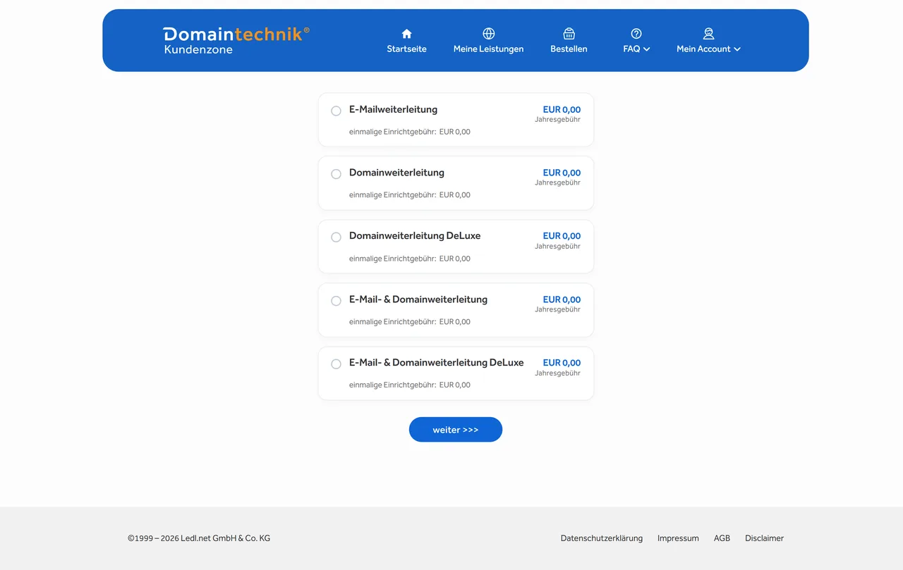This screenshot has height=570, width=903.
Task: Click the weiter >>> button
Action: [x=456, y=430]
